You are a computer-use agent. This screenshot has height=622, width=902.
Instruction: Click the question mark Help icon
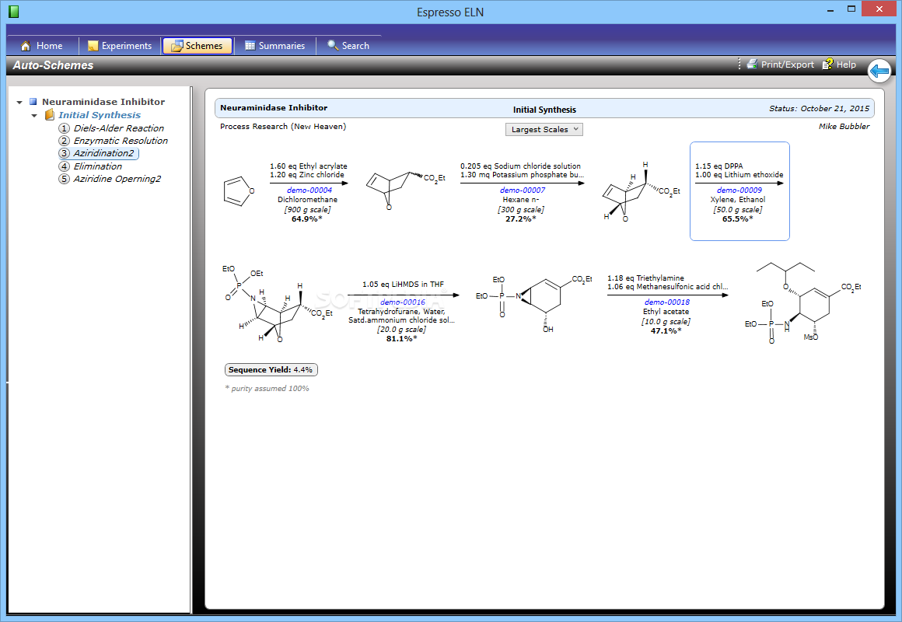coord(828,64)
